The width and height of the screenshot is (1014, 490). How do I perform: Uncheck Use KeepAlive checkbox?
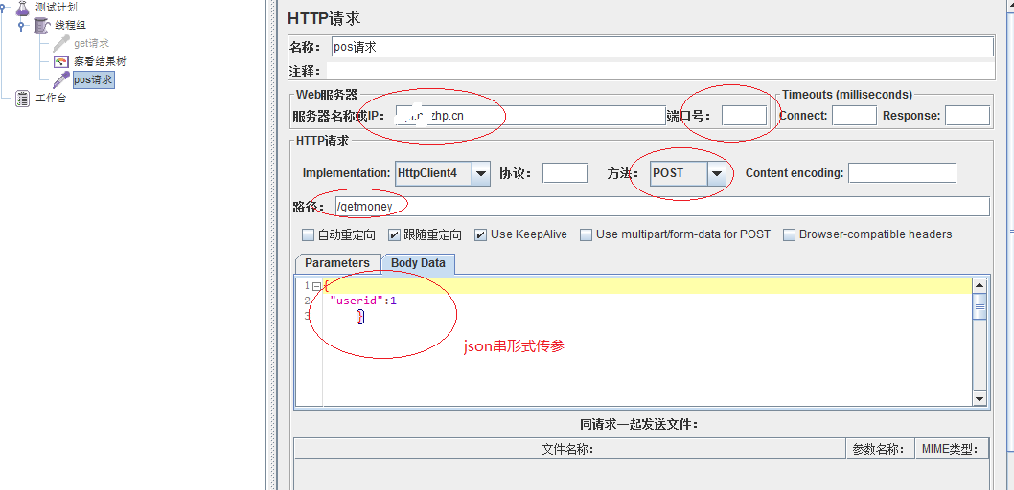coord(480,235)
